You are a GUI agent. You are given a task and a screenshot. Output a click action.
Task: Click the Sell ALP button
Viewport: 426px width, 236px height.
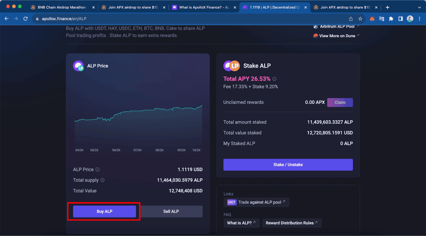(x=171, y=211)
